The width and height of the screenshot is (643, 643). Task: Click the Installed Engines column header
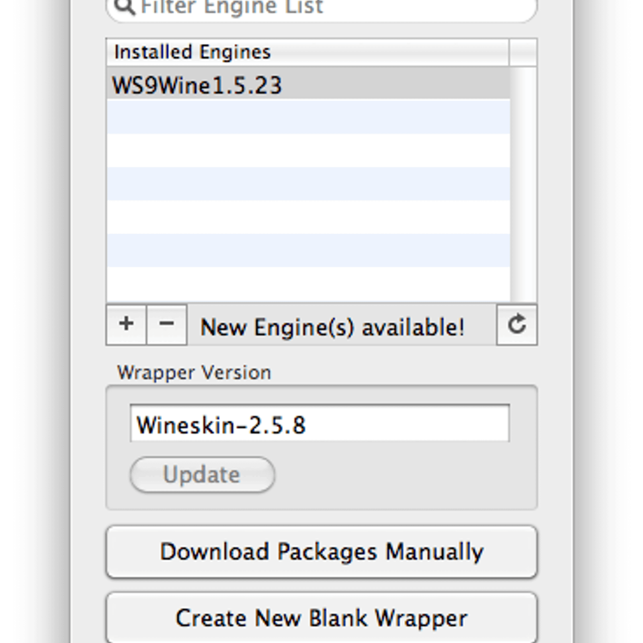(x=307, y=52)
